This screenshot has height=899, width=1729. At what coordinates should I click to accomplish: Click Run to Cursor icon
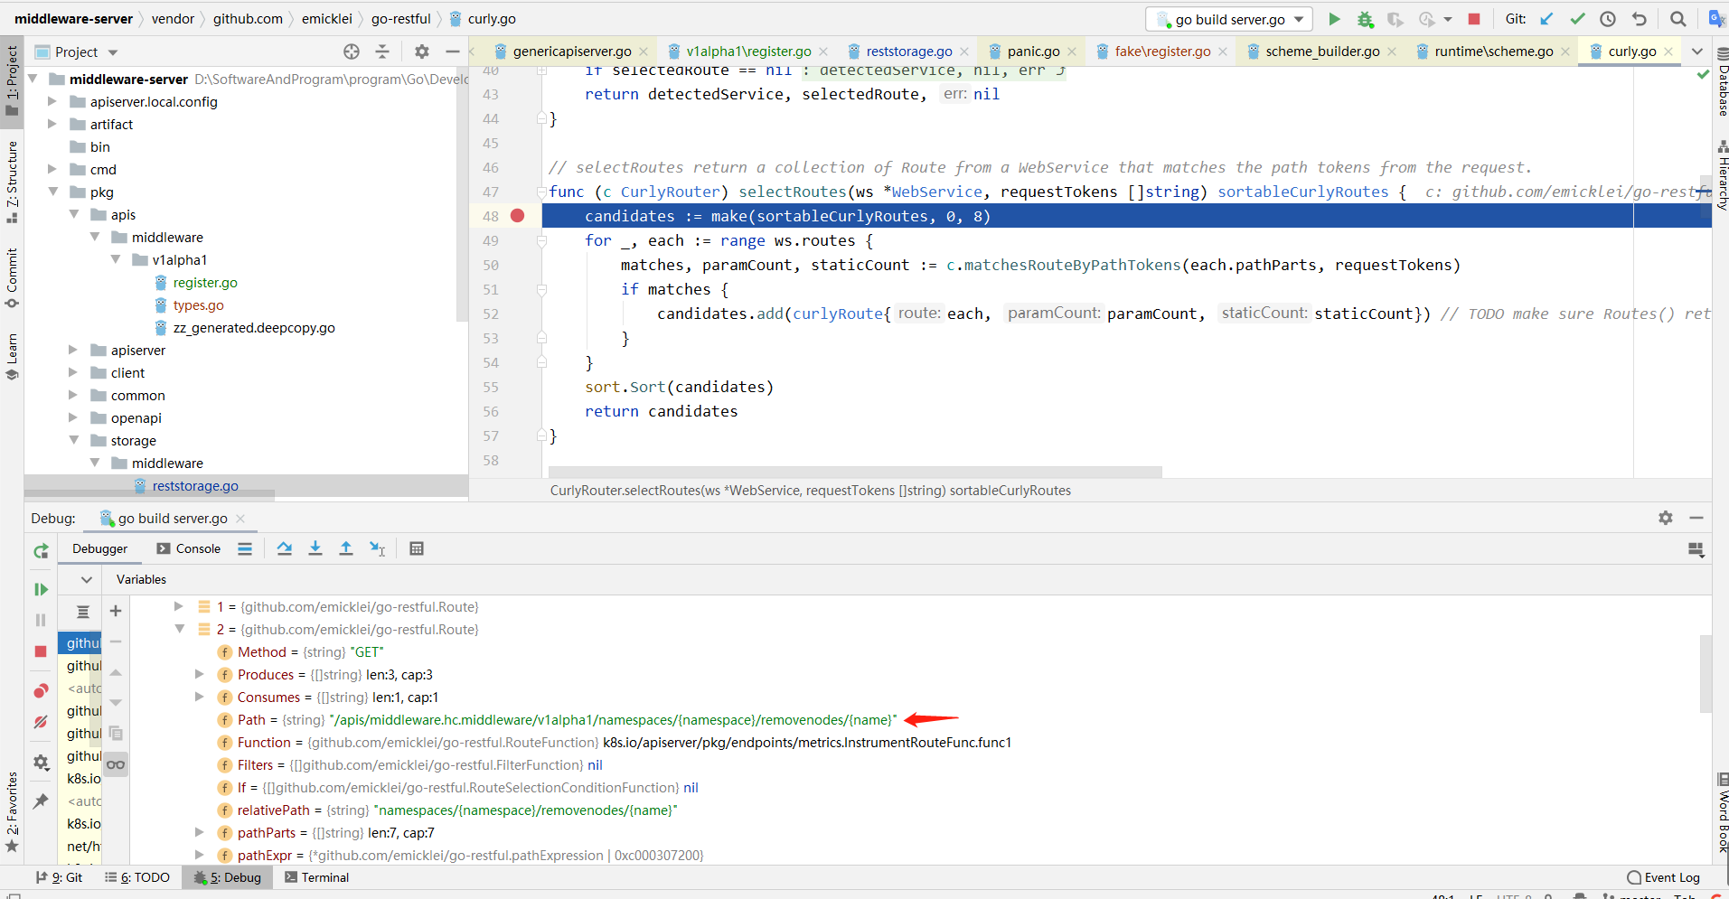click(377, 548)
